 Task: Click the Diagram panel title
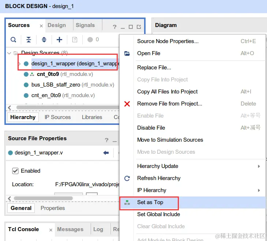(x=166, y=25)
